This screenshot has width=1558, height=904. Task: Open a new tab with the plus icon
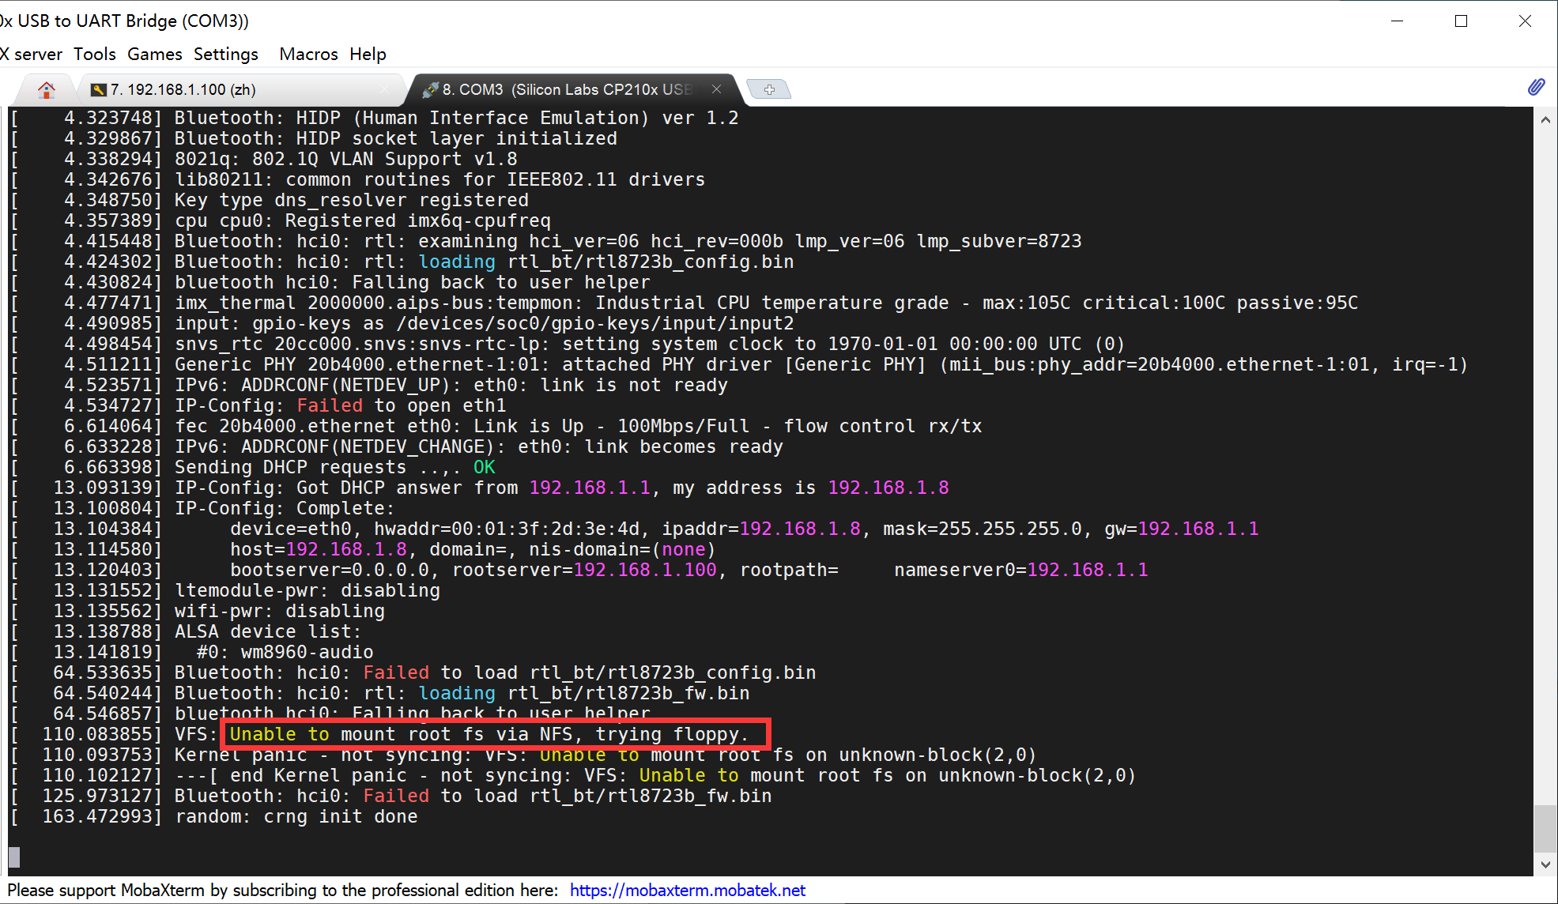[x=768, y=89]
